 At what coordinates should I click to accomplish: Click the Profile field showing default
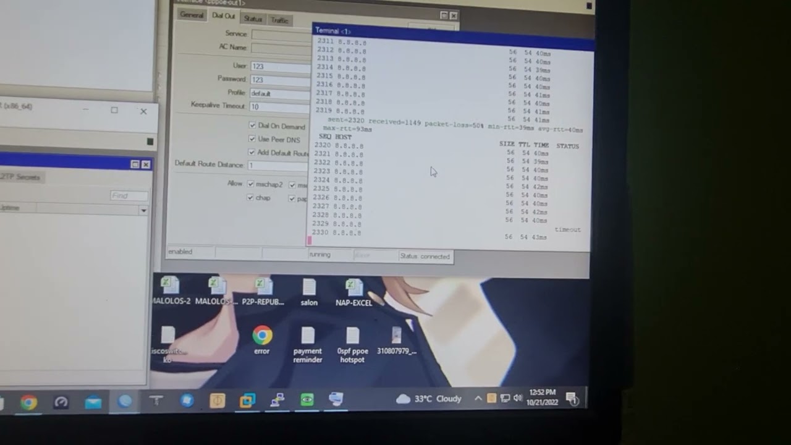point(280,93)
